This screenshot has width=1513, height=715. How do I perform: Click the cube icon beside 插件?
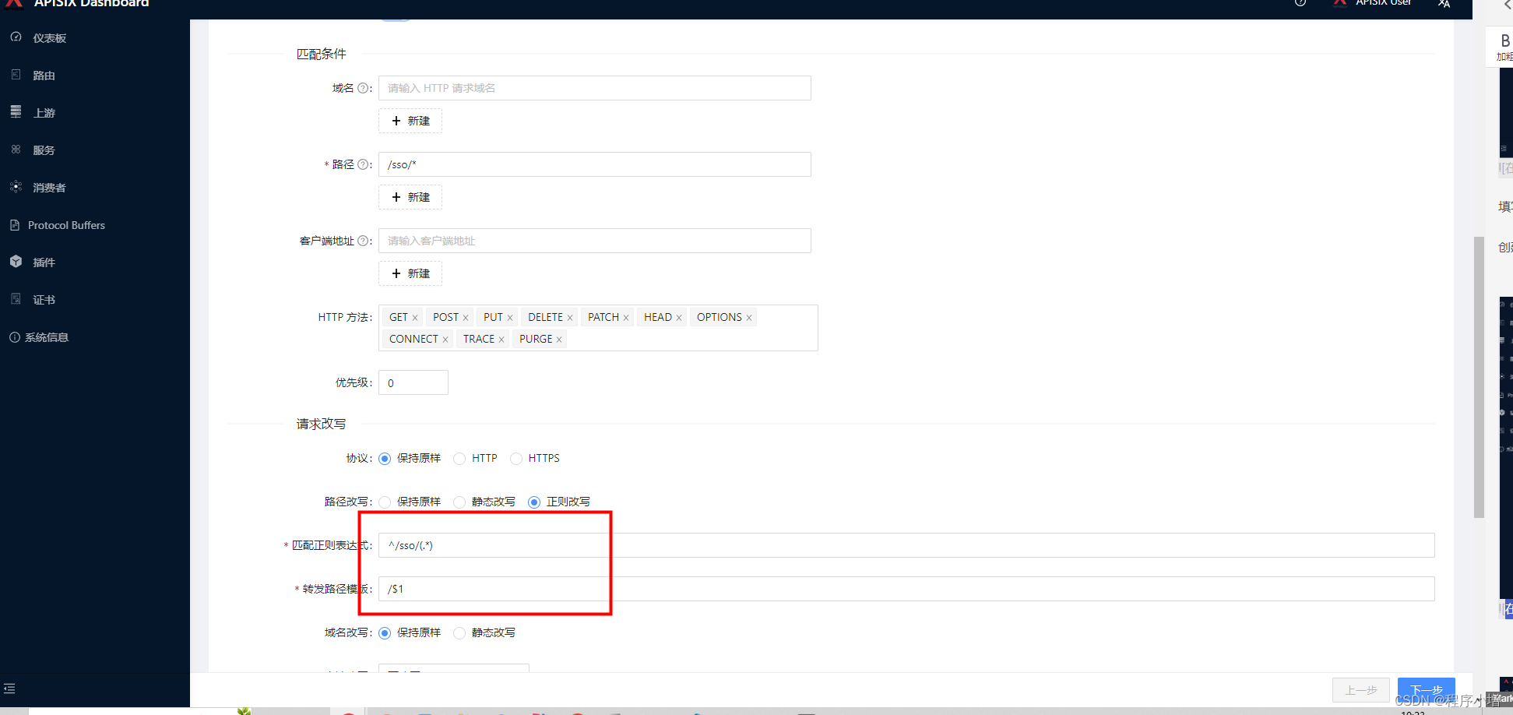pyautogui.click(x=16, y=262)
